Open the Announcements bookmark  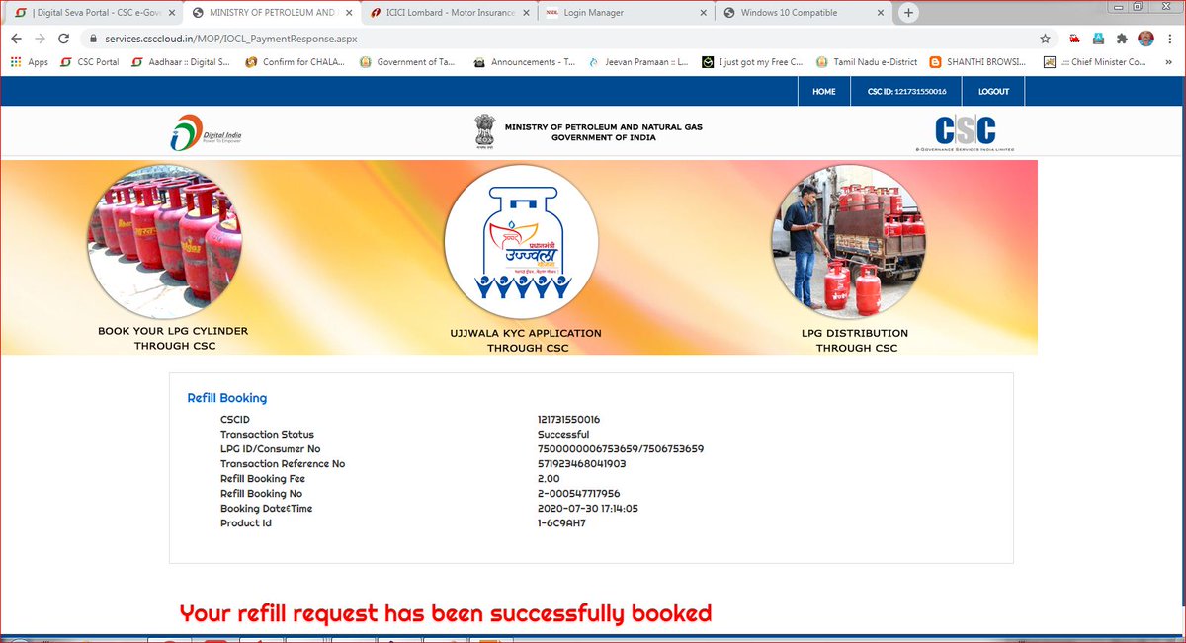pyautogui.click(x=524, y=62)
